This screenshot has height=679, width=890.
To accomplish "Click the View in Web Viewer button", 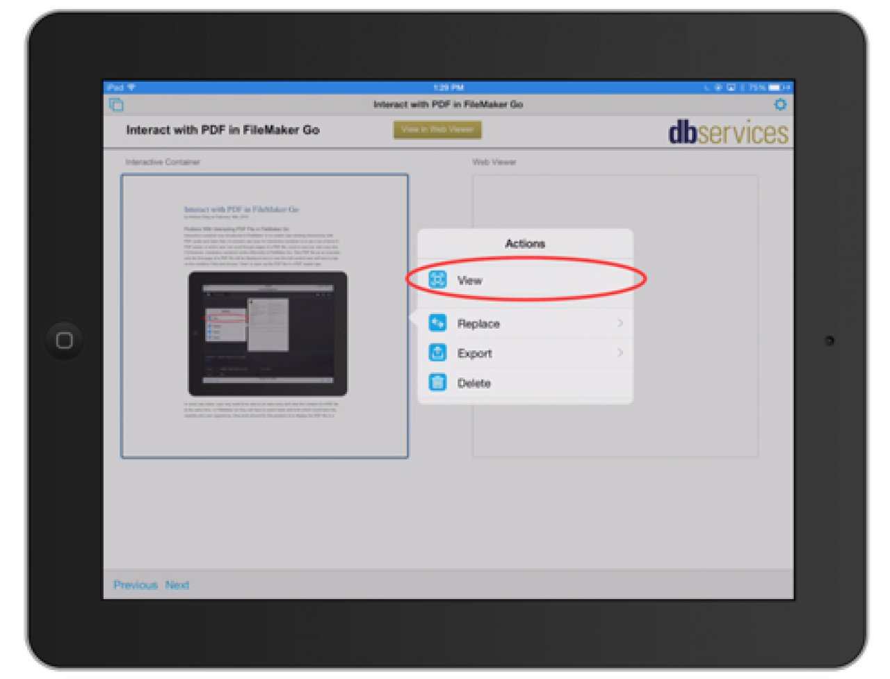I will point(437,129).
